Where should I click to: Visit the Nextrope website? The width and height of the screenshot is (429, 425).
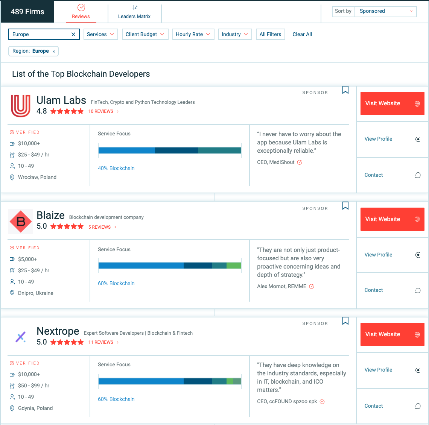392,334
